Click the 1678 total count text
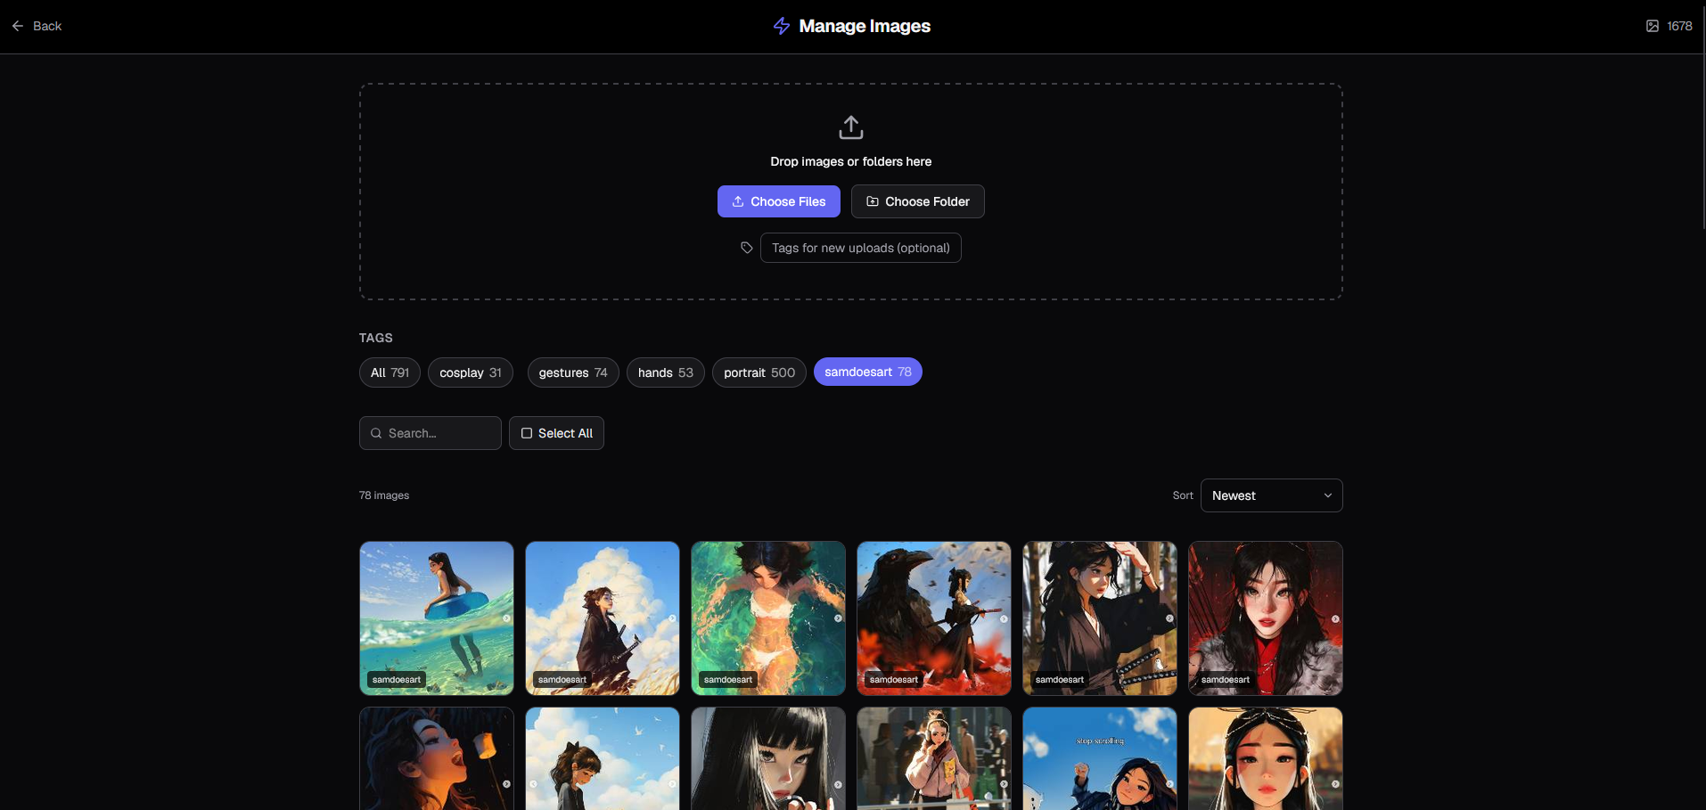Screen dimensions: 1706x810 click(1679, 26)
